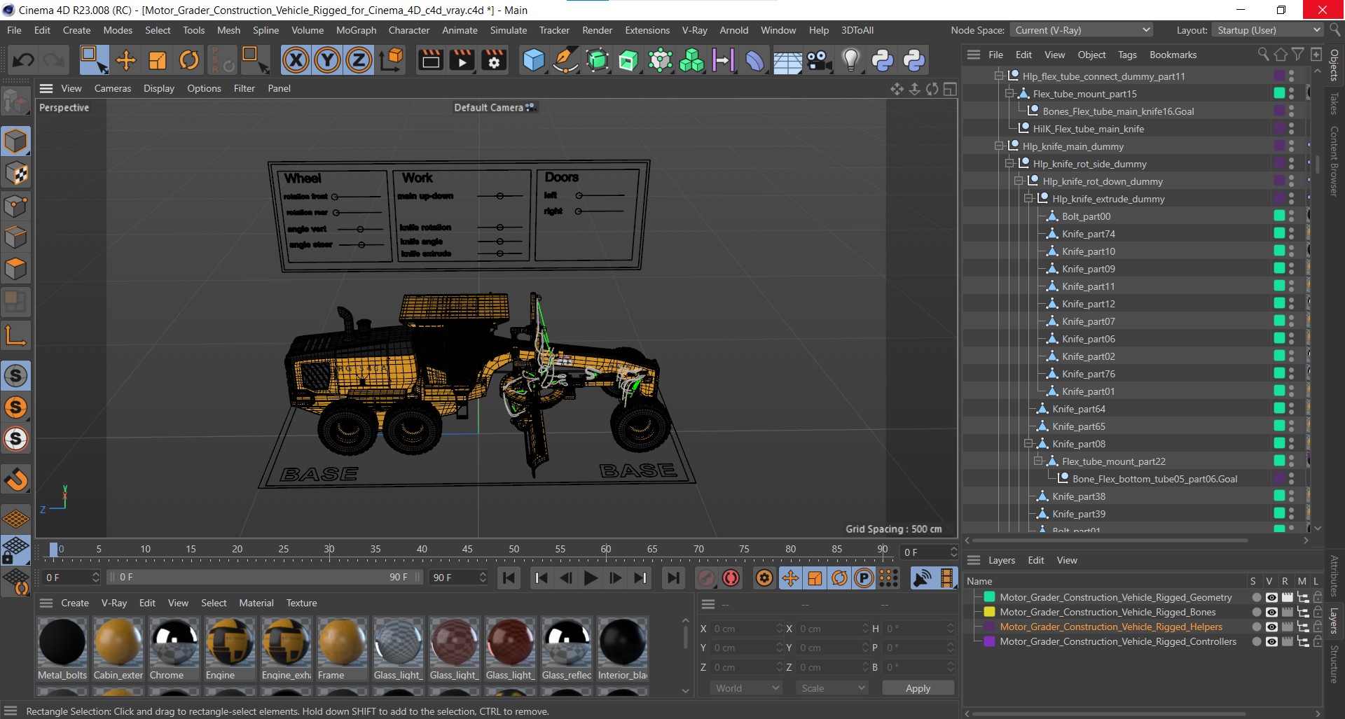Open the Layers menu in Layer Manager
Image resolution: width=1345 pixels, height=719 pixels.
tap(1002, 560)
